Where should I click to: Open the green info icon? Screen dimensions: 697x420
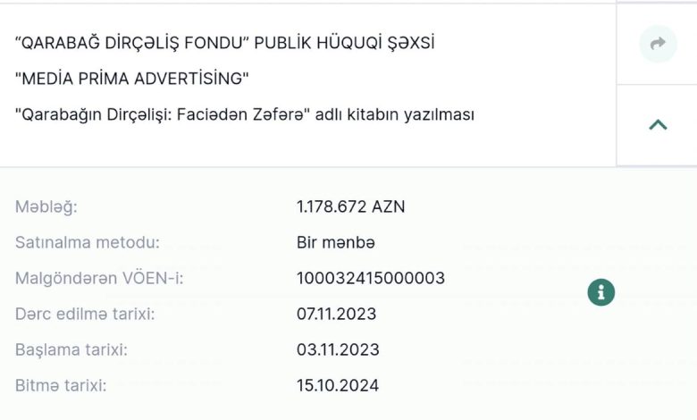tap(601, 292)
